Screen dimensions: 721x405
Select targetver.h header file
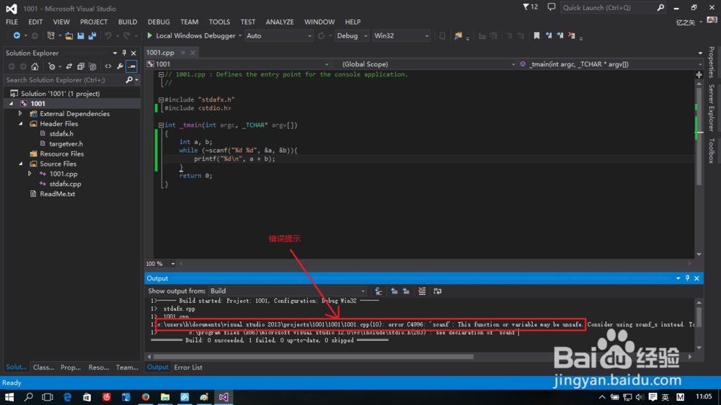click(66, 144)
